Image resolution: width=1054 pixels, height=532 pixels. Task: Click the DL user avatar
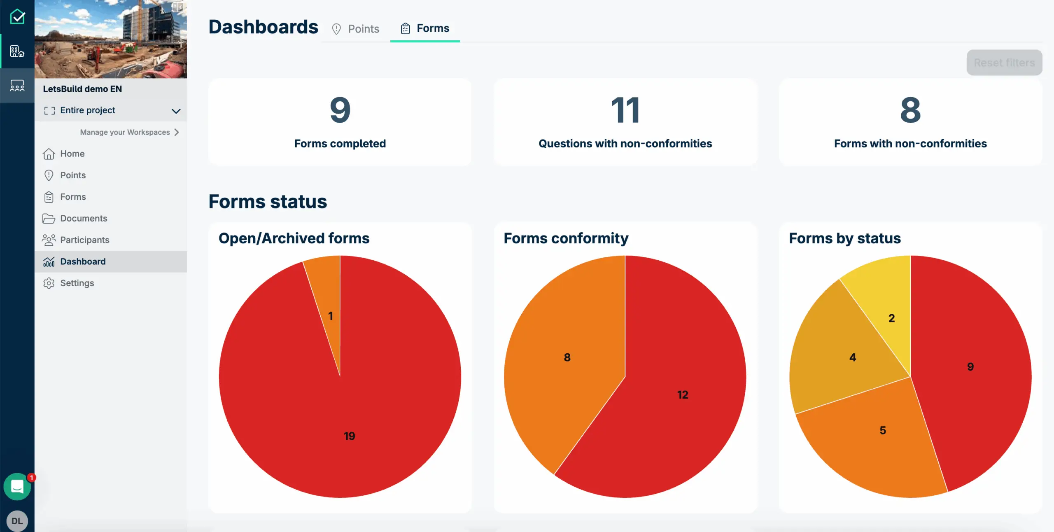pos(17,521)
